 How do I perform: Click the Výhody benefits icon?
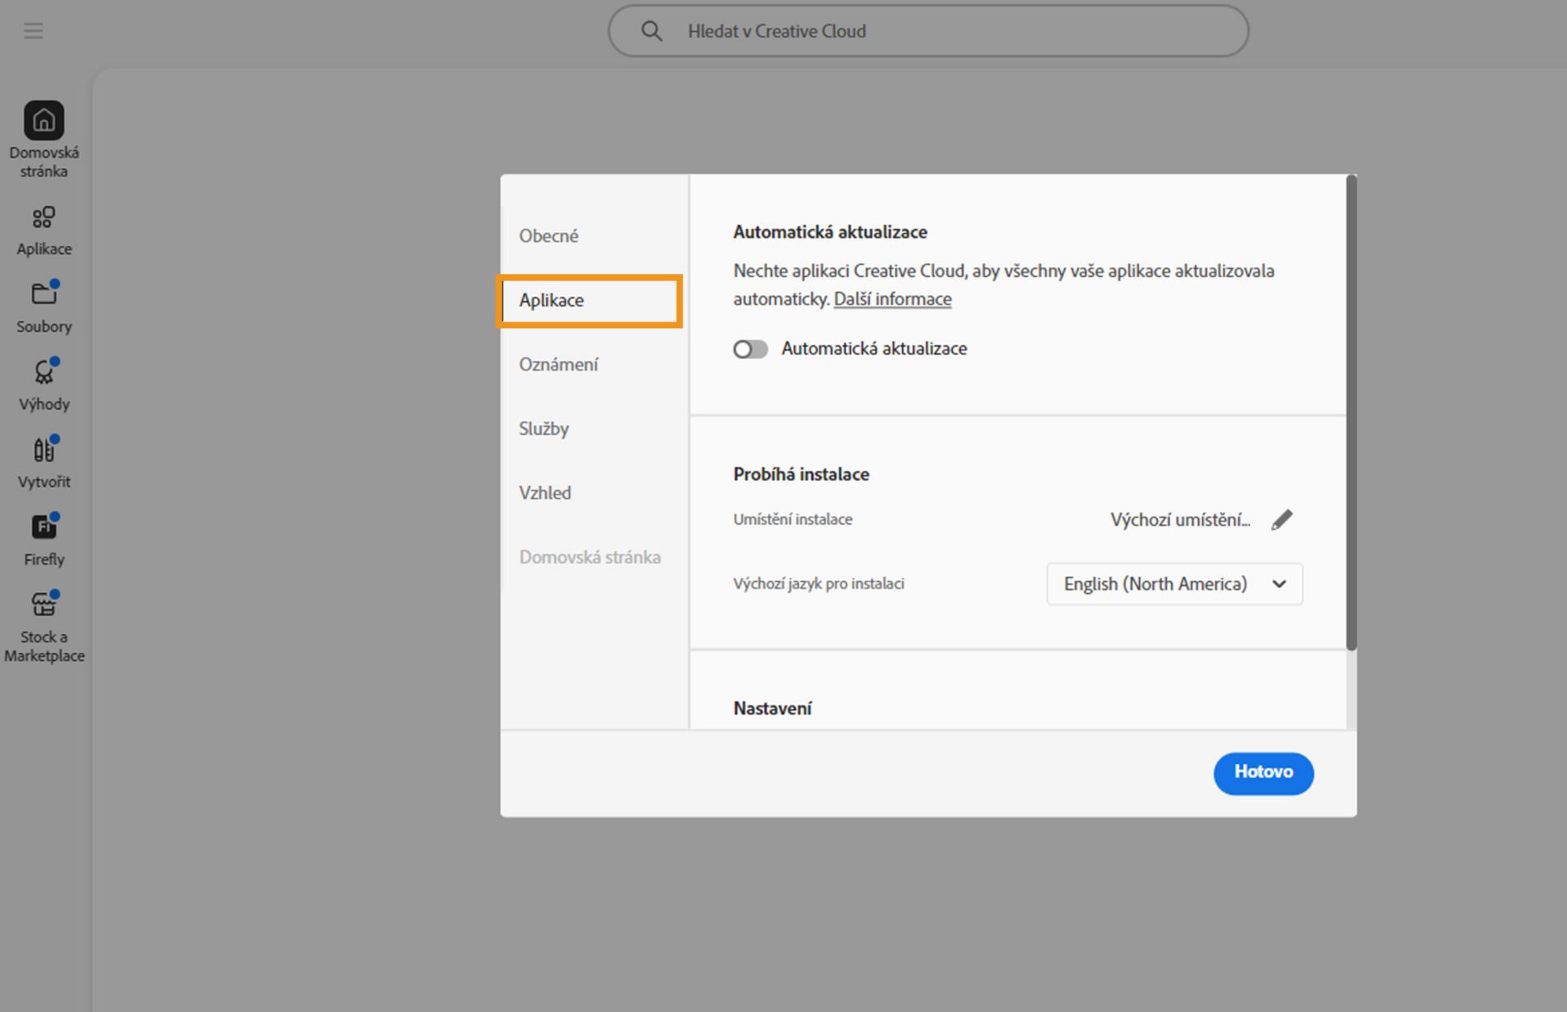coord(44,372)
